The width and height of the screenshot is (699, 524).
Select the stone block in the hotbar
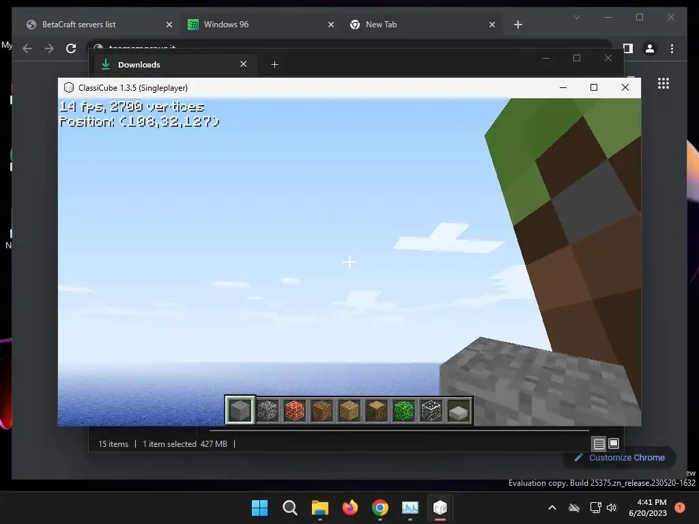click(240, 410)
